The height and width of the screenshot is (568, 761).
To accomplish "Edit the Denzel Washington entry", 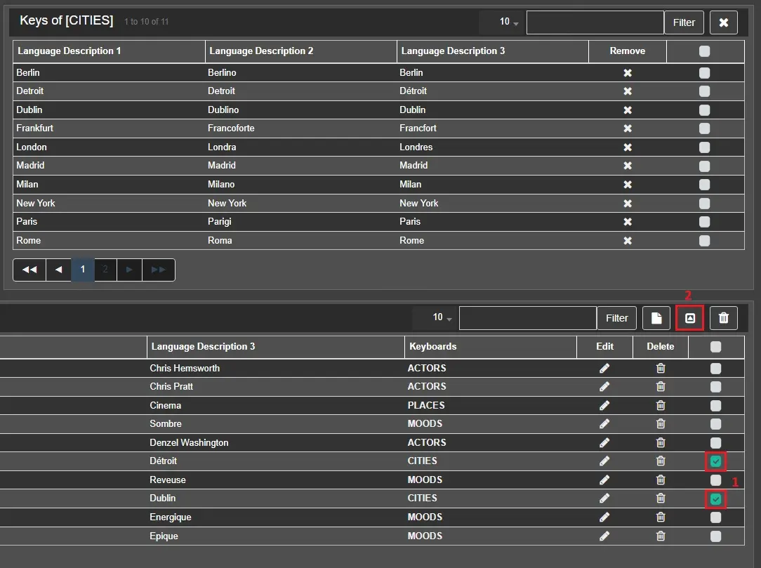I will pos(604,442).
